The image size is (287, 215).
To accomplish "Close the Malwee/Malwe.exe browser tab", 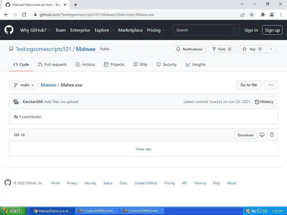I will pos(65,5).
